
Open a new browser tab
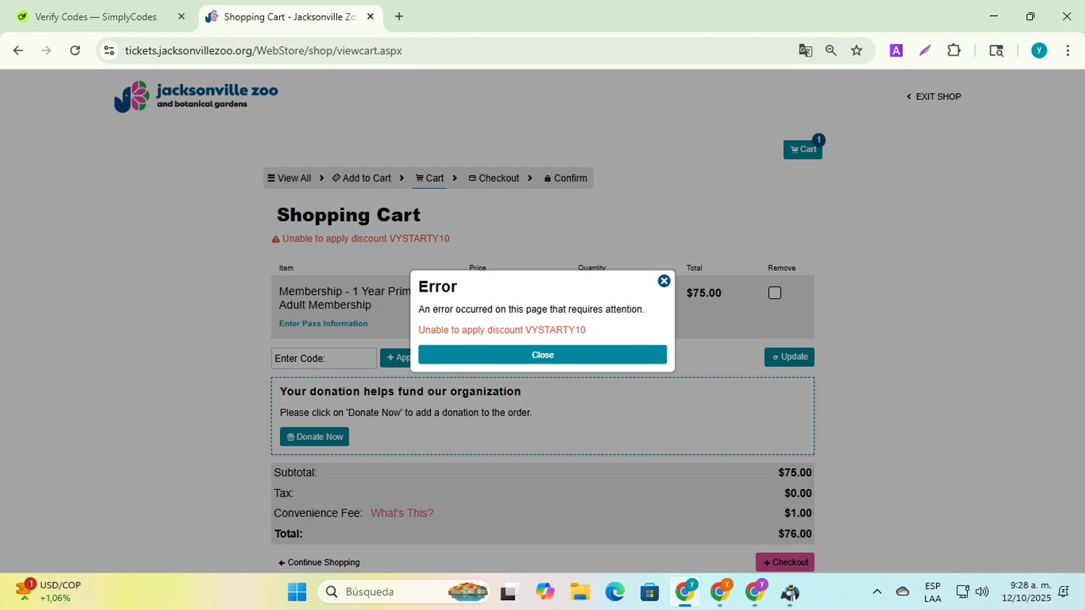coord(399,17)
